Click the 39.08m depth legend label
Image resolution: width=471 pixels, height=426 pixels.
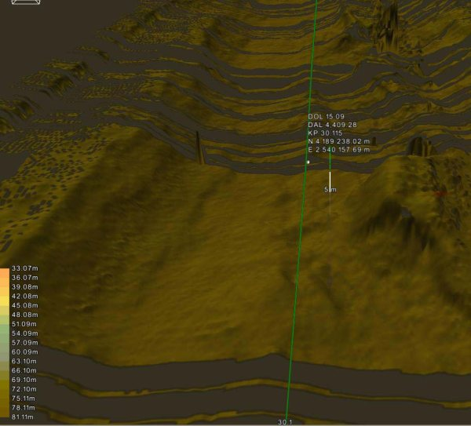tap(25, 286)
